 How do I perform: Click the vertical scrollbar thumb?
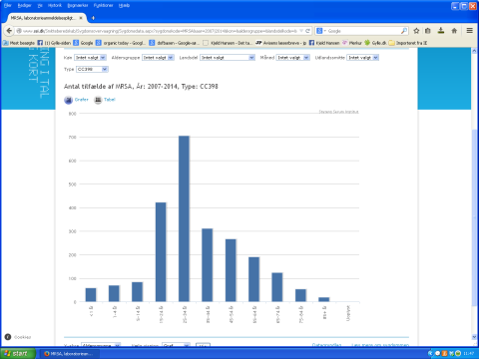(x=474, y=217)
